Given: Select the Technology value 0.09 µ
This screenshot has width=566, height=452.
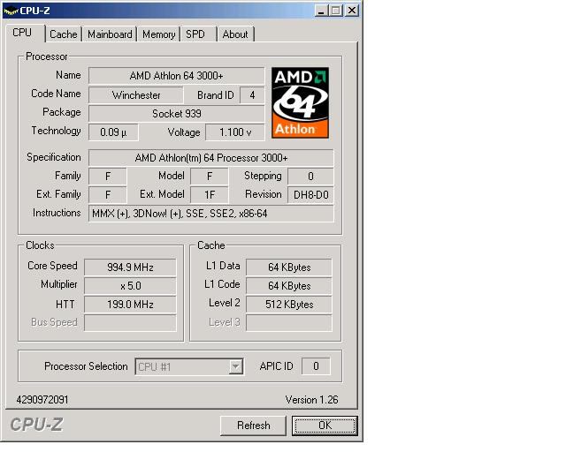Looking at the screenshot, I should pyautogui.click(x=113, y=132).
